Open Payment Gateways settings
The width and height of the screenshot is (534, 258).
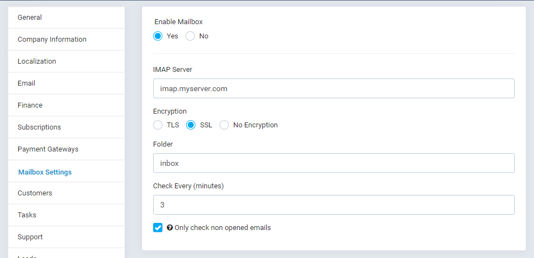pos(48,149)
